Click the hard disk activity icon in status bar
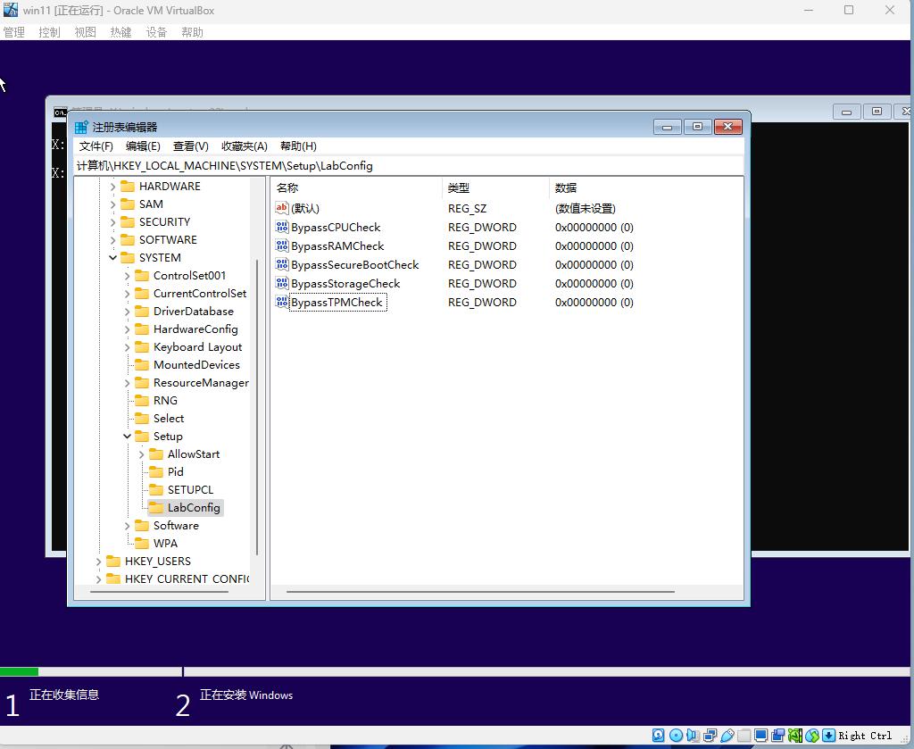The width and height of the screenshot is (914, 749). pos(659,736)
